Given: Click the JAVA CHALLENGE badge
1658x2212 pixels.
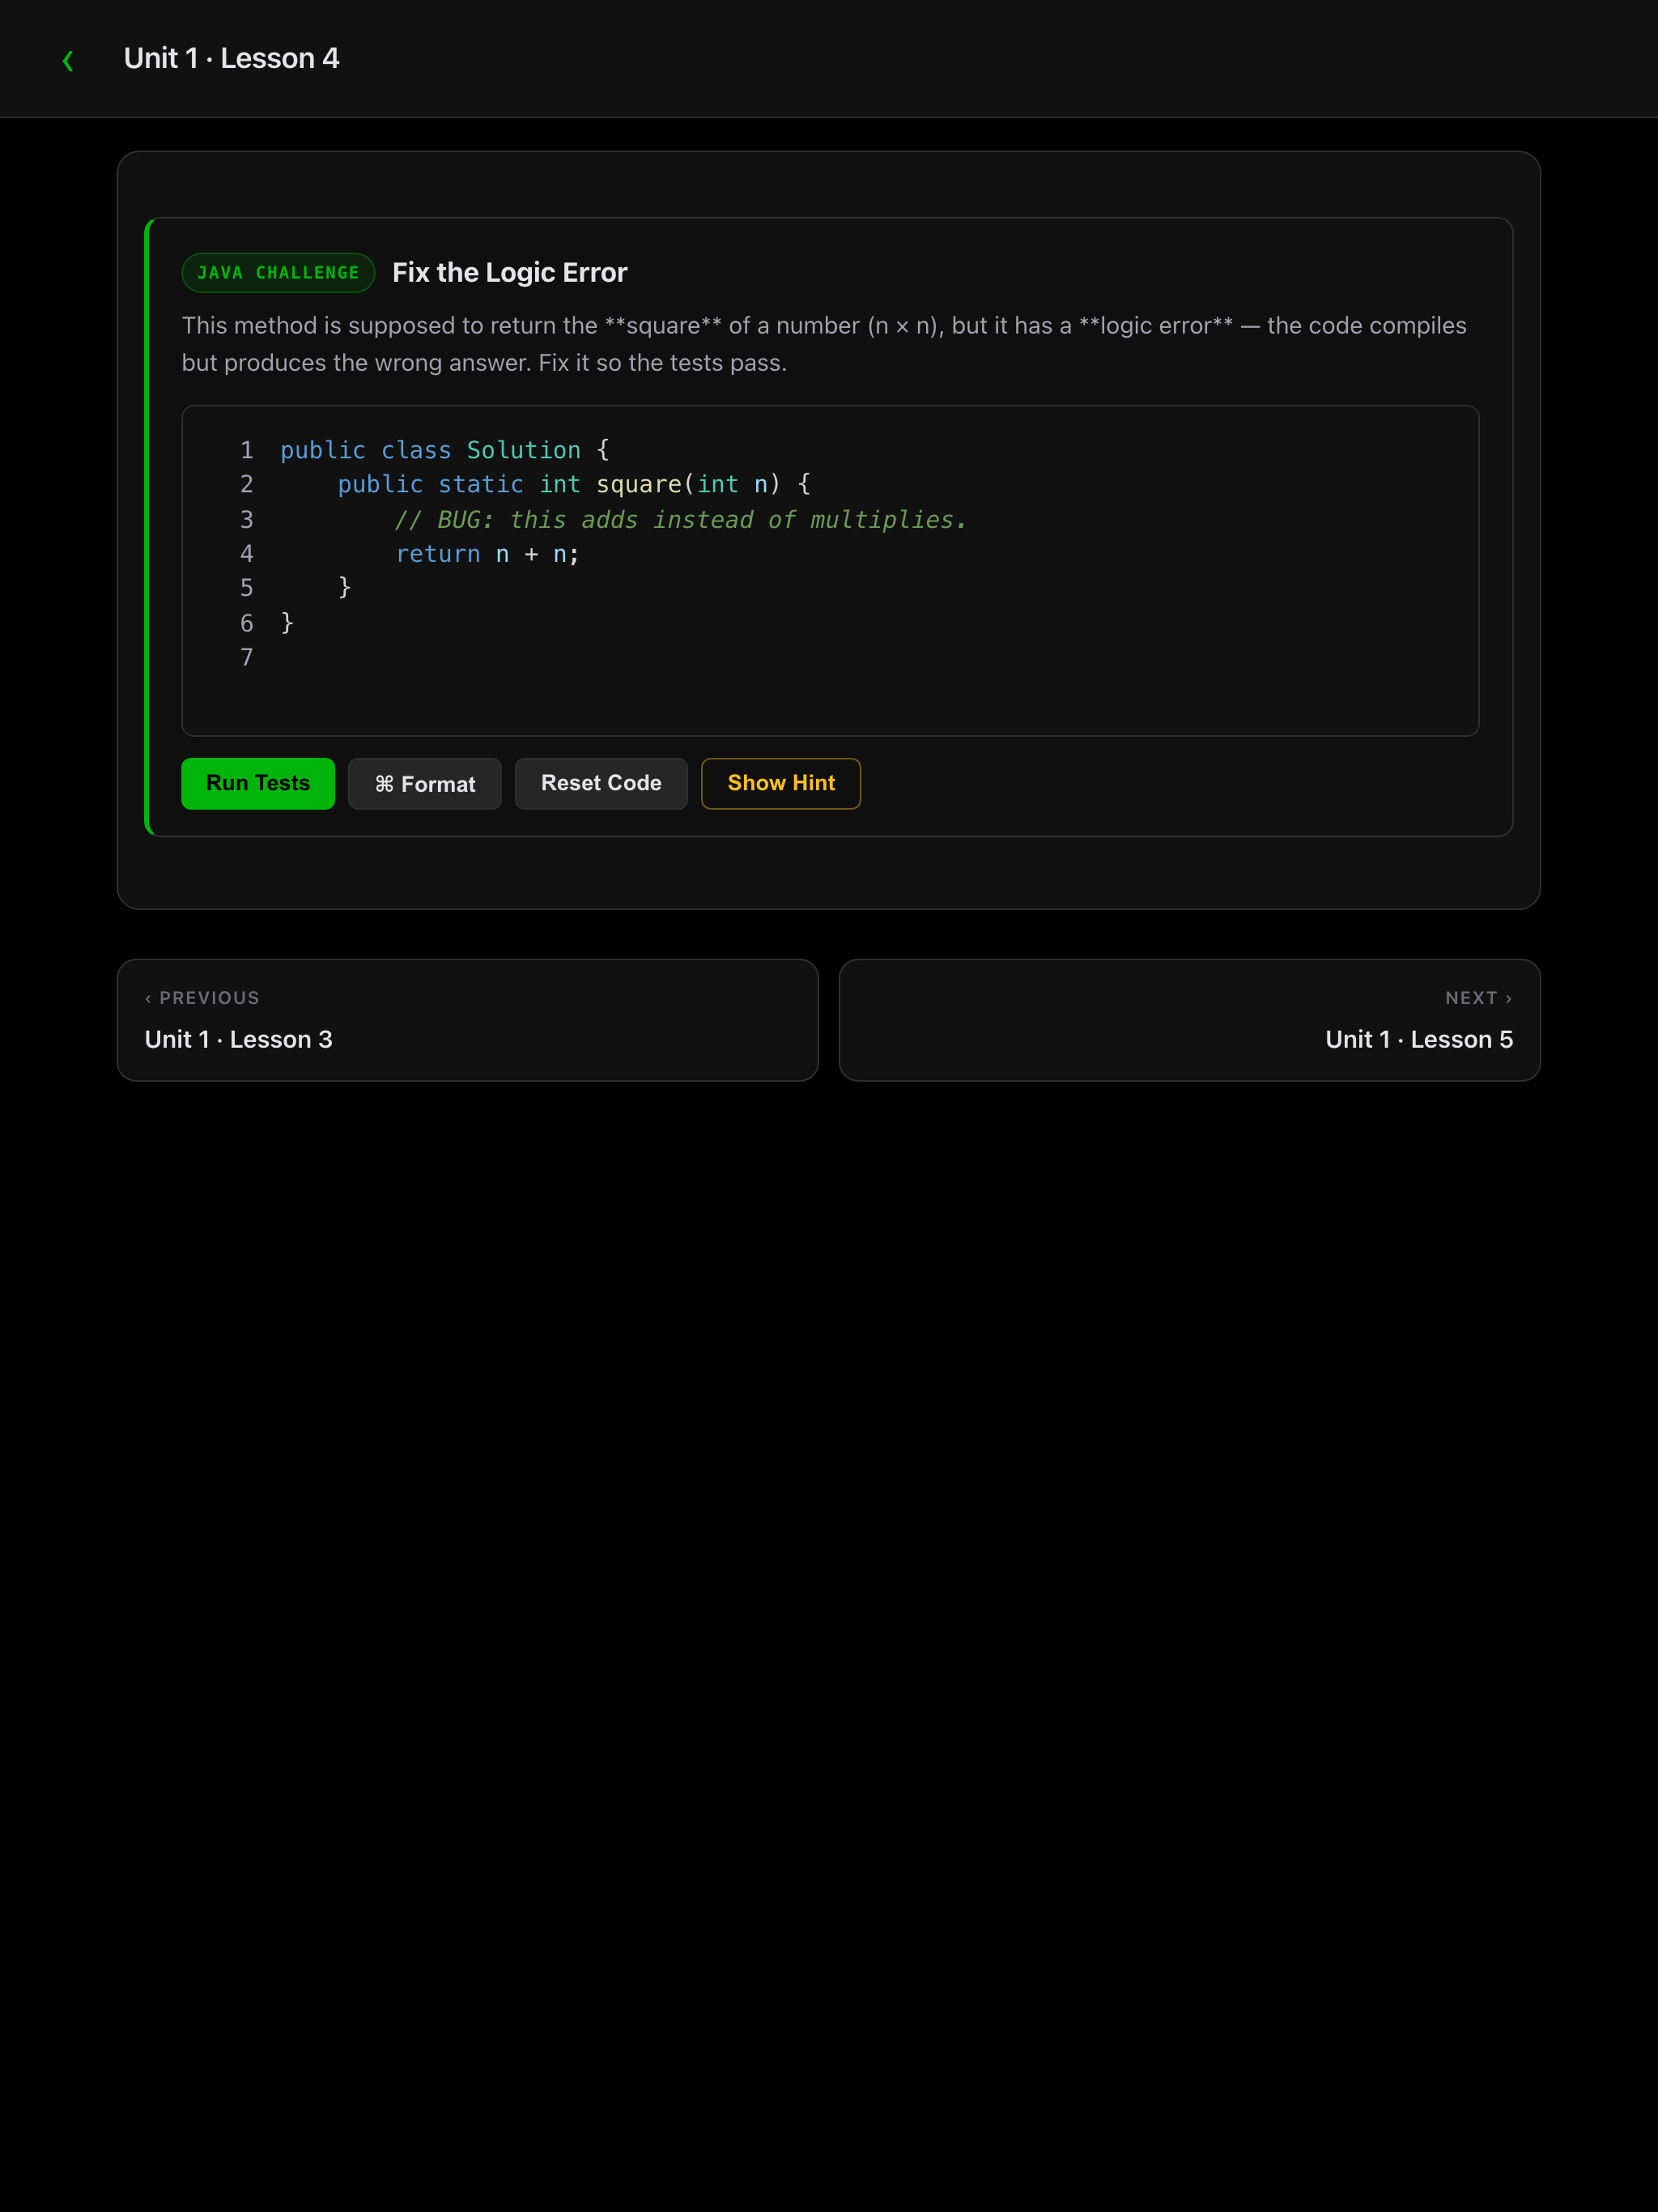Looking at the screenshot, I should coord(278,273).
